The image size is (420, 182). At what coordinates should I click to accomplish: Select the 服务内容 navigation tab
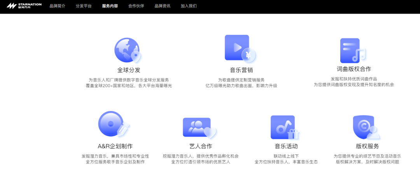pyautogui.click(x=110, y=6)
